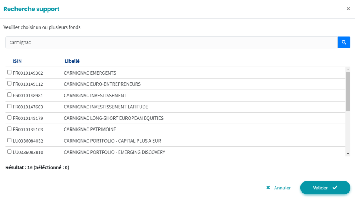Click the Annuler link

[x=278, y=188]
